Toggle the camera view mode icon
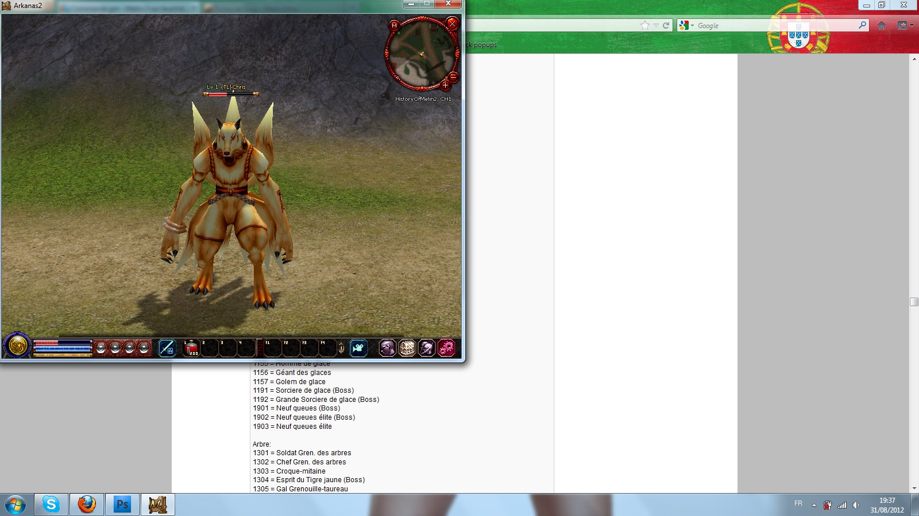 [358, 348]
